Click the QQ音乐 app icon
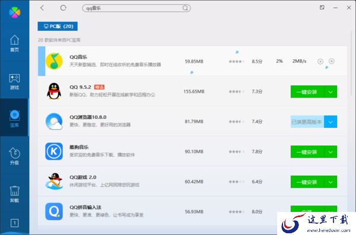Viewport: 356px width, 235px height. coord(54,61)
